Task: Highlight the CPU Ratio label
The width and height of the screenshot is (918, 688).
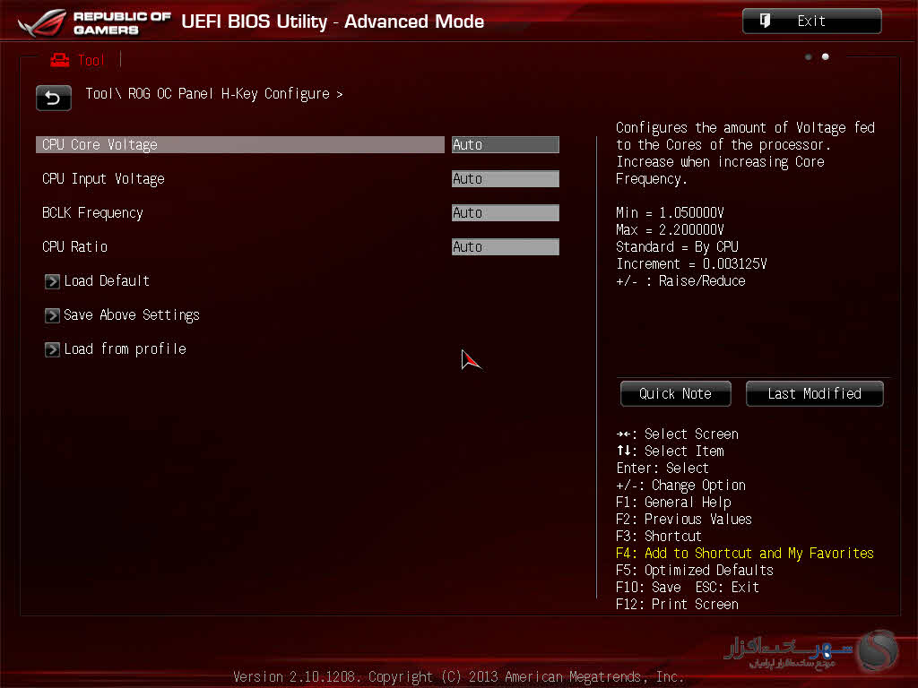Action: pos(74,247)
